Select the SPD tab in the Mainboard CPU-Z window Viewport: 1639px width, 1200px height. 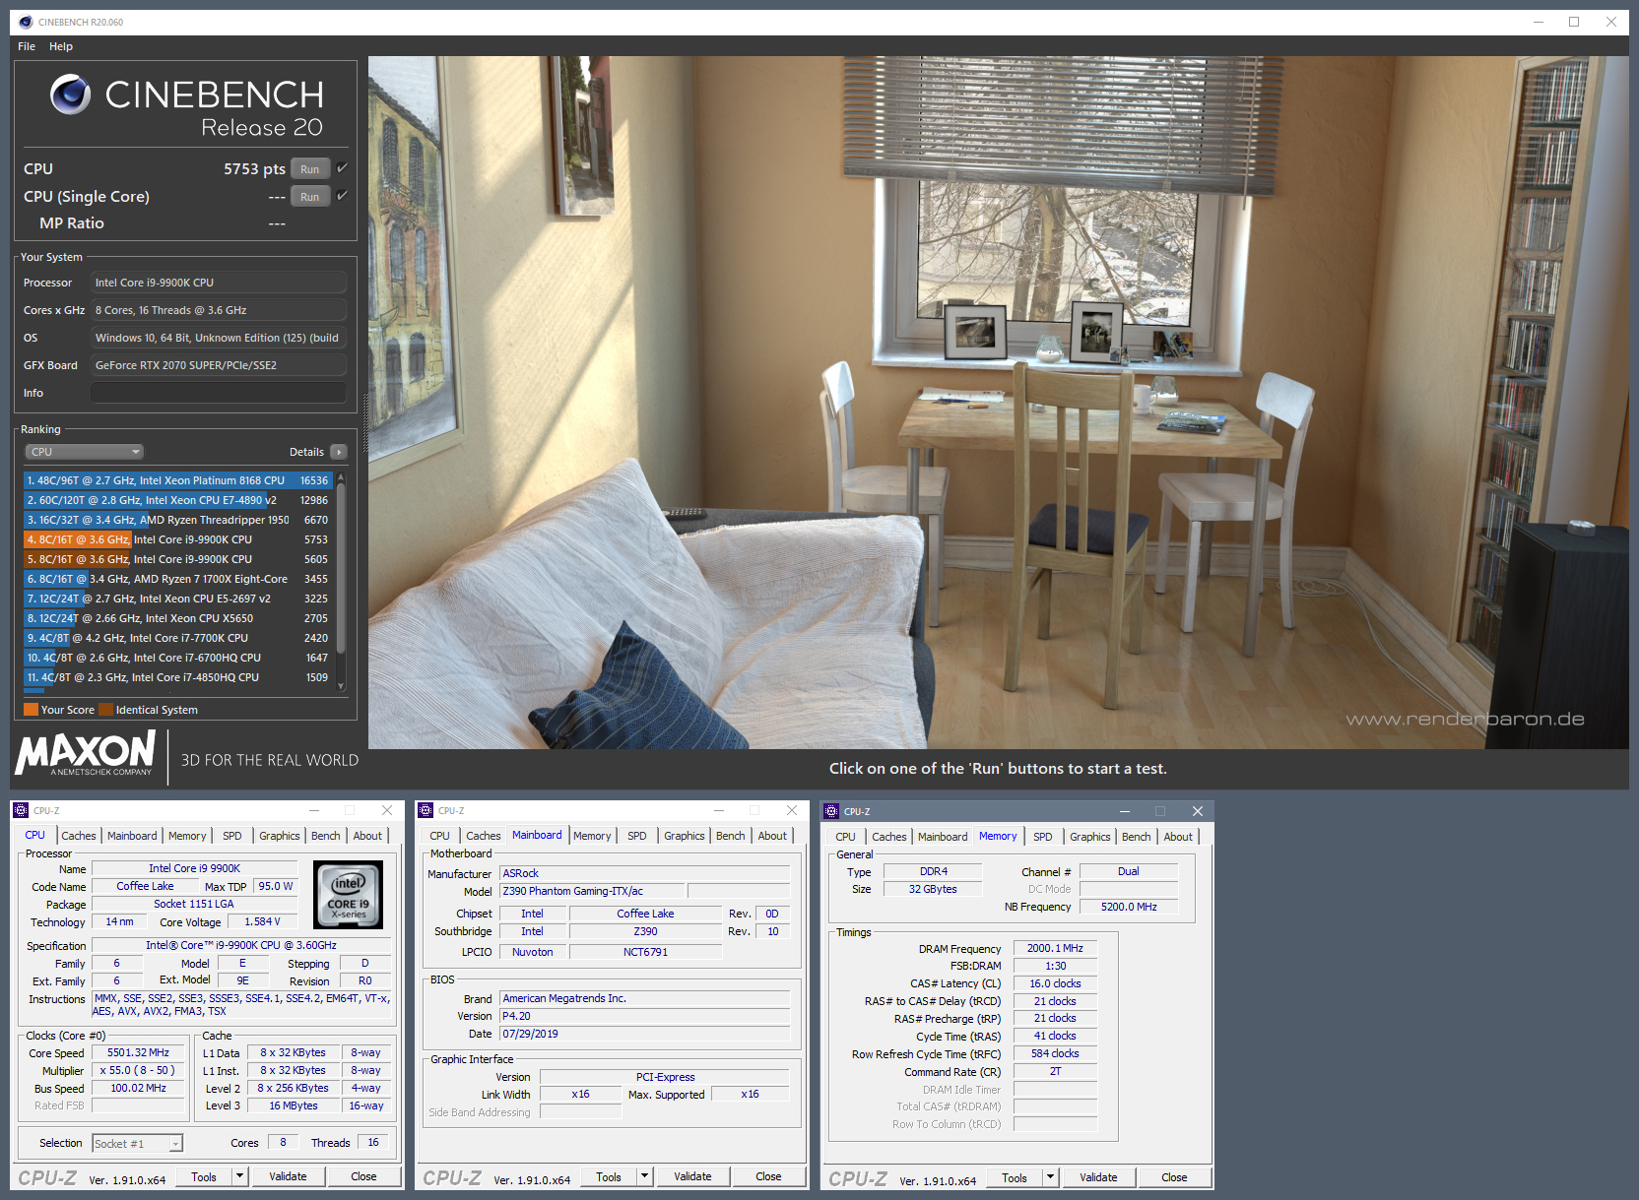[637, 836]
